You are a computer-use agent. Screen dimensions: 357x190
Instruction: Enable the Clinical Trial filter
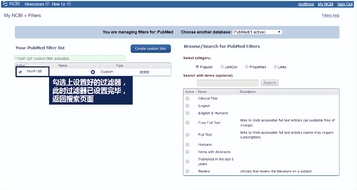187,98
